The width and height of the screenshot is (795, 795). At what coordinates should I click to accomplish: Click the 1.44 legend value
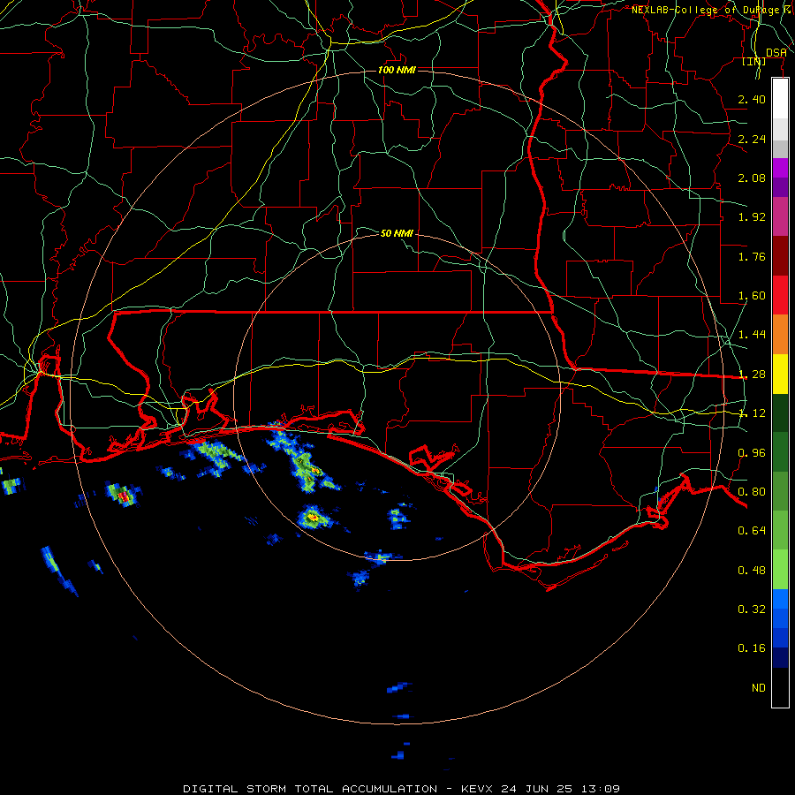[x=752, y=335]
